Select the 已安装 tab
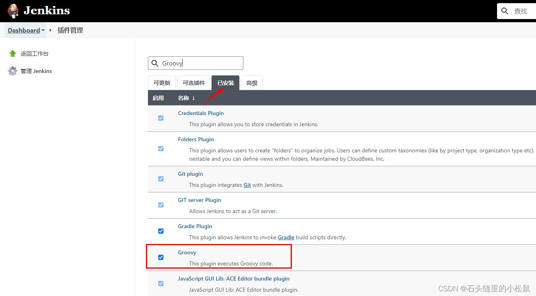This screenshot has width=536, height=296. point(225,83)
